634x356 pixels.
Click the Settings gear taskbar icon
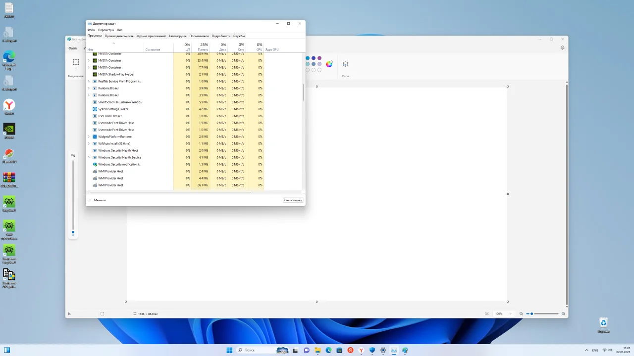tap(383, 350)
